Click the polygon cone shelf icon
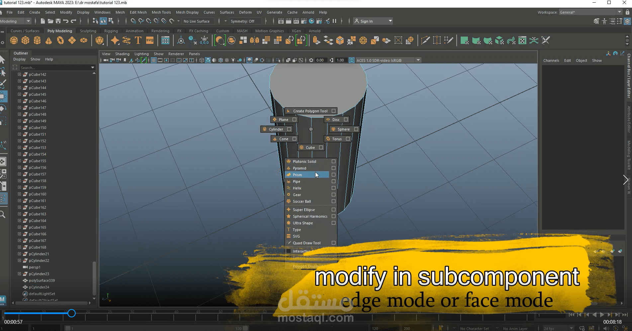Screen dimensions: 632x331 tap(49, 41)
